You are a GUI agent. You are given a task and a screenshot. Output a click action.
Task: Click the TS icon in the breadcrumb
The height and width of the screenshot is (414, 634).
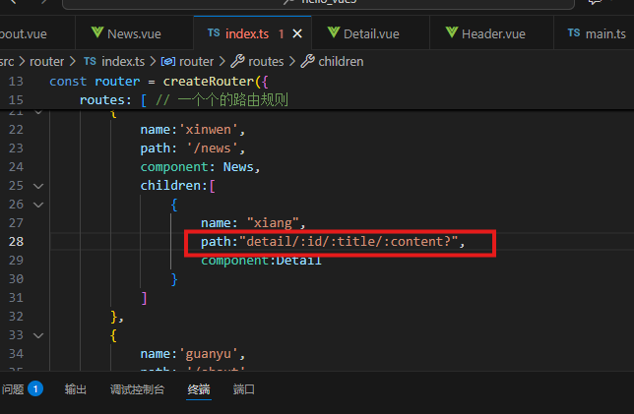pyautogui.click(x=90, y=61)
